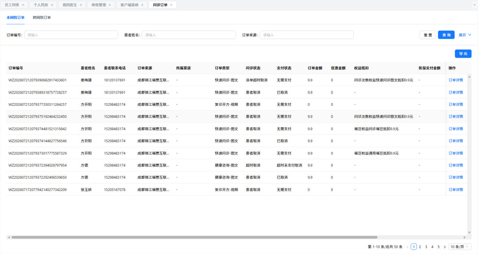Viewport: 478px width, 254px height.
Task: Click the 重置 button
Action: click(428, 35)
